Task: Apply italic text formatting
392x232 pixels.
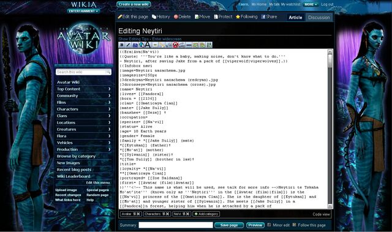Action: (129, 45)
